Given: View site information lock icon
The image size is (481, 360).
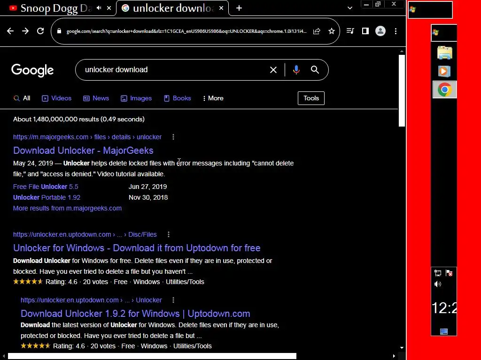Looking at the screenshot, I should 59,31.
